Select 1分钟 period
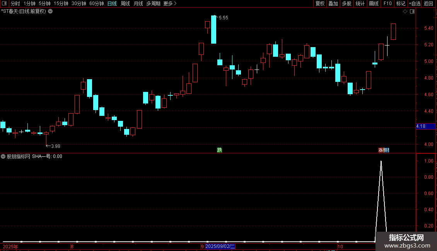Screen dimensions: 437x251 29,3
